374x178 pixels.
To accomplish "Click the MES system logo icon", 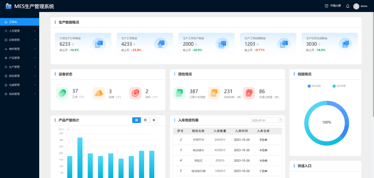I will (x=8, y=6).
